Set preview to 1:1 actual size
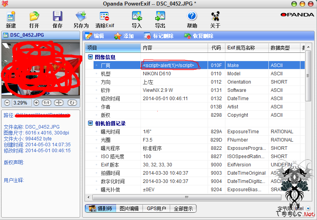317x220 pixels. tap(47, 103)
